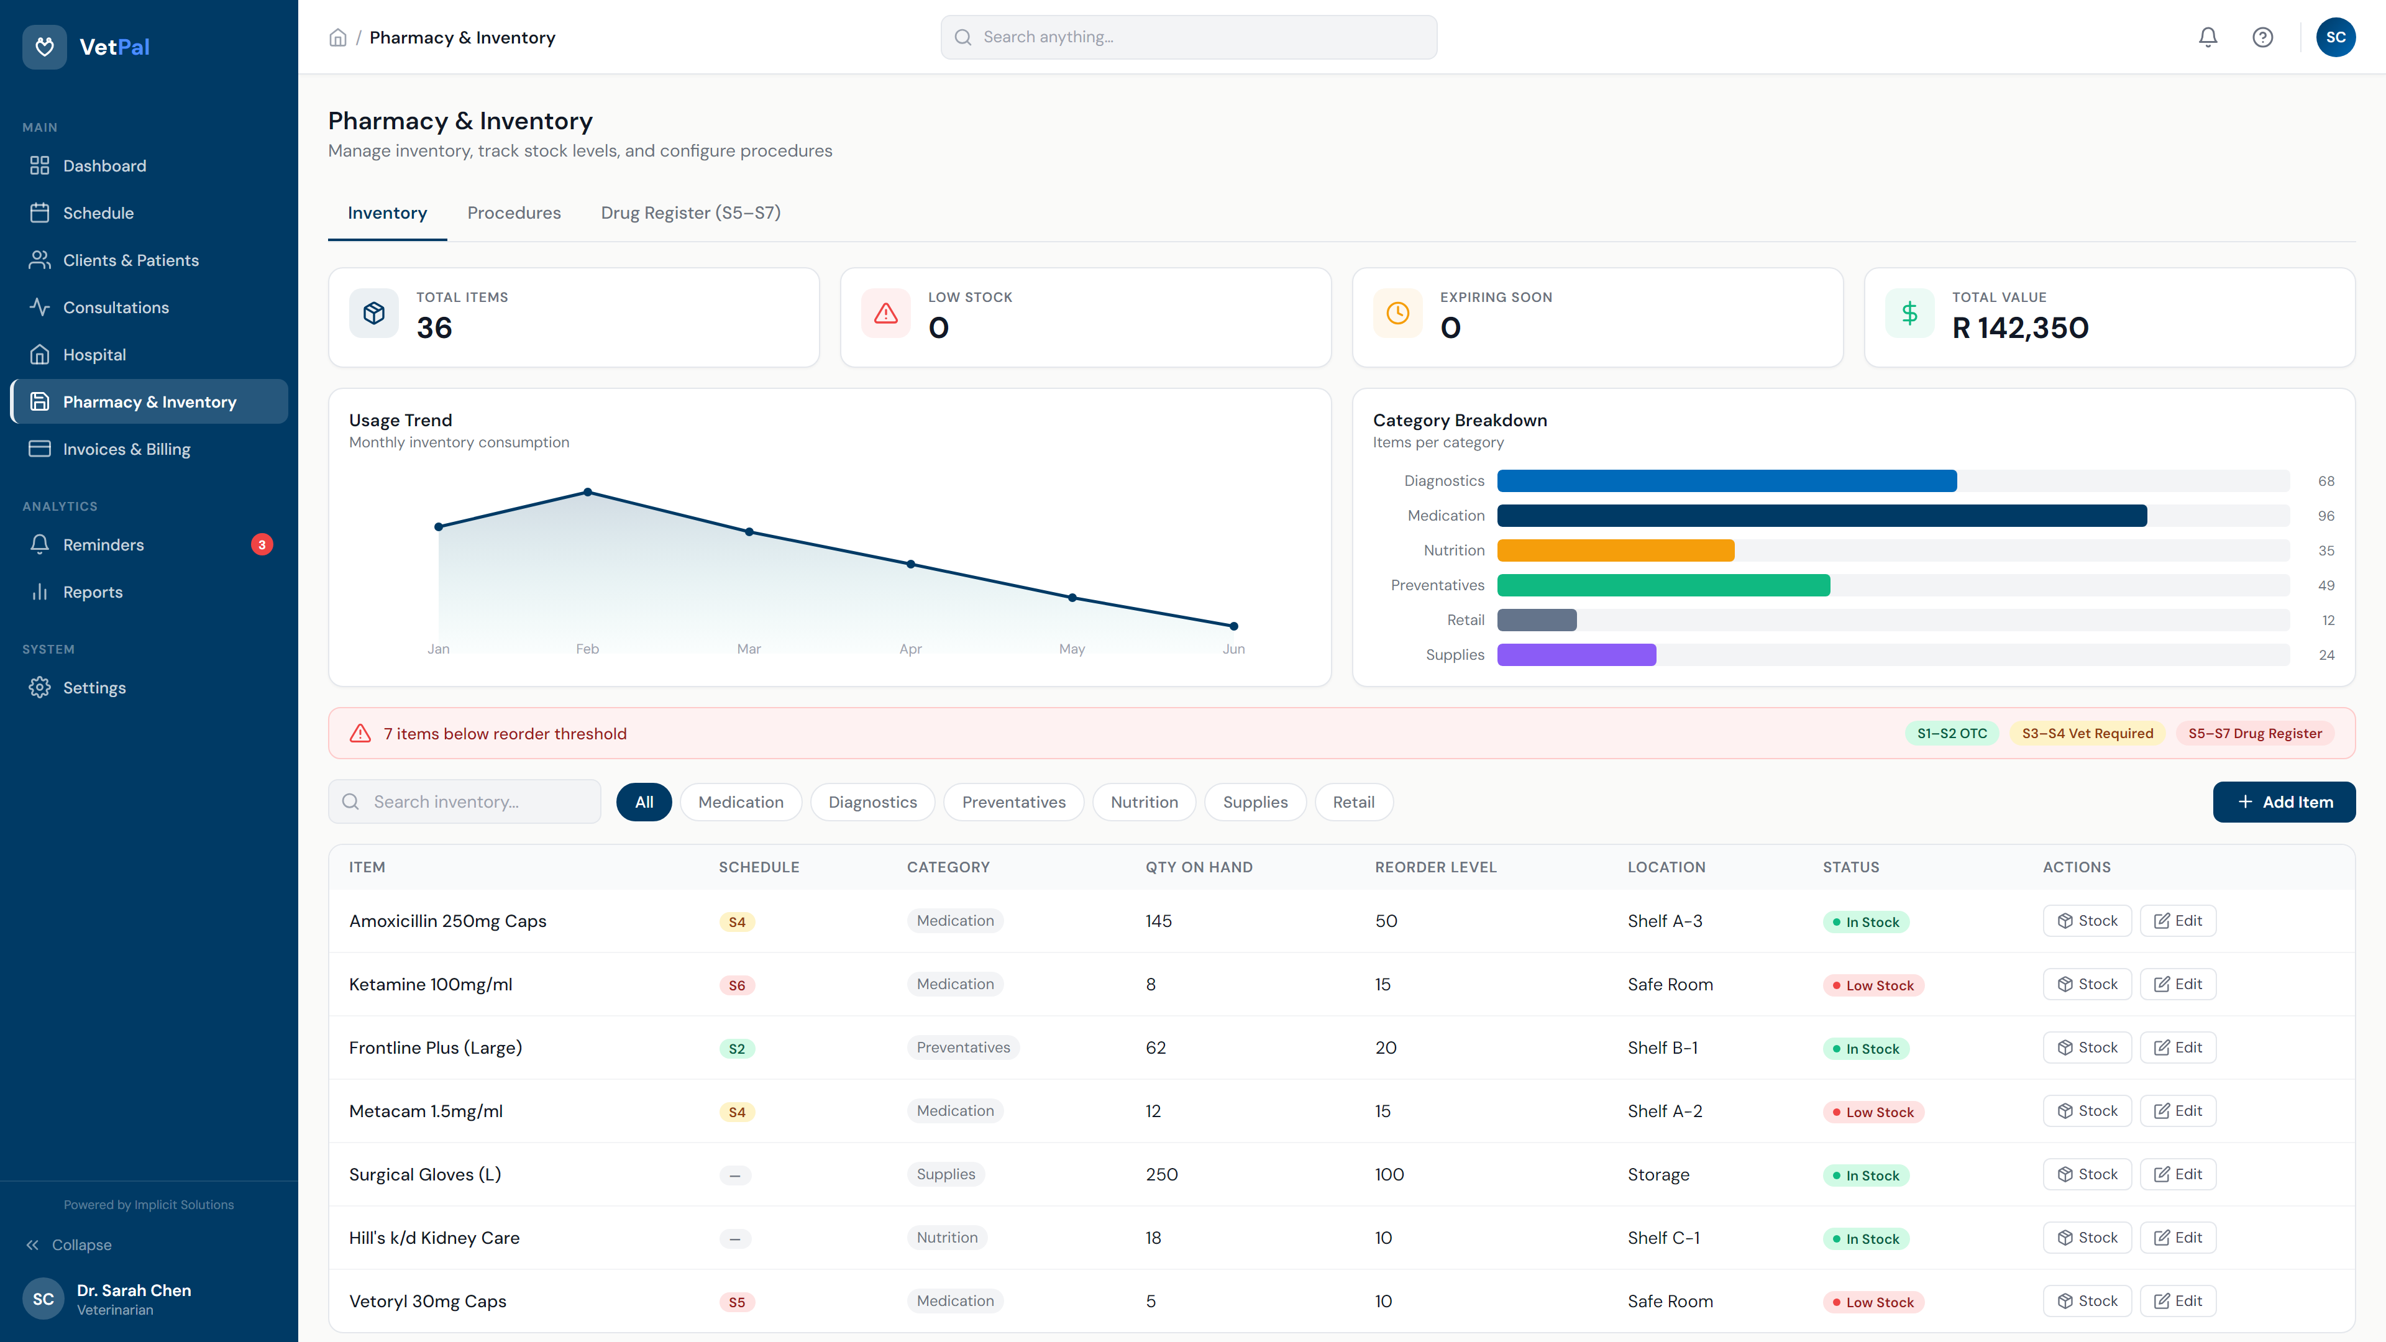Click the Medication bar in Category Breakdown
The image size is (2386, 1342).
coord(1821,516)
